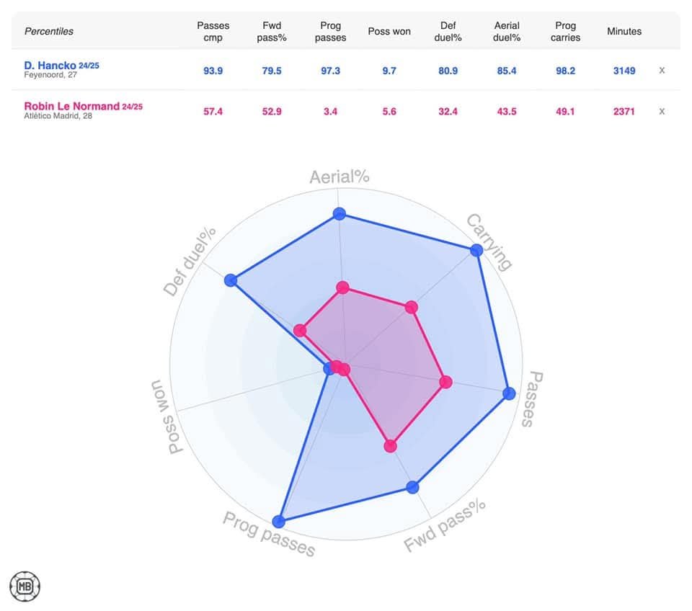Select blue Prog passes point on radar

click(279, 521)
